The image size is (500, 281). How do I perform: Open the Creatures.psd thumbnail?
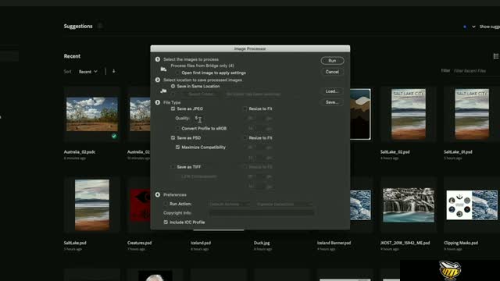[141, 205]
